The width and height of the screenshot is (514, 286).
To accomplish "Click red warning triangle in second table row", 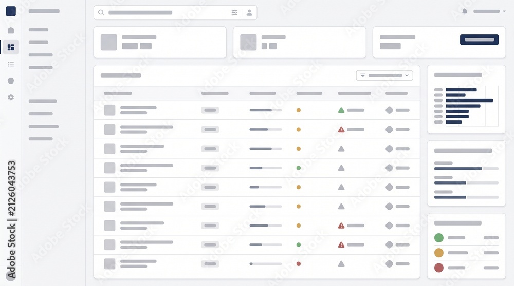I will [x=341, y=130].
